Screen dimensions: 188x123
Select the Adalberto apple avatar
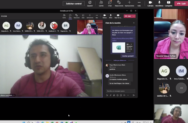point(54,26)
